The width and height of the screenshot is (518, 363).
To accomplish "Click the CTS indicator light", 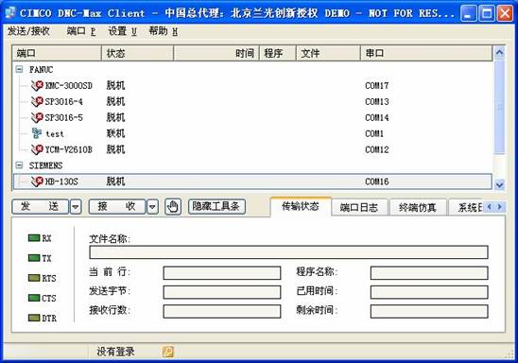I will click(34, 298).
